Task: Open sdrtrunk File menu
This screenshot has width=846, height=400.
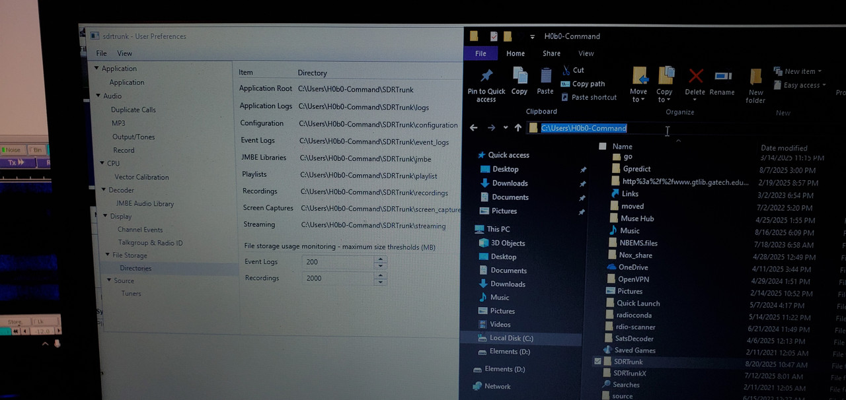Action: (x=101, y=53)
